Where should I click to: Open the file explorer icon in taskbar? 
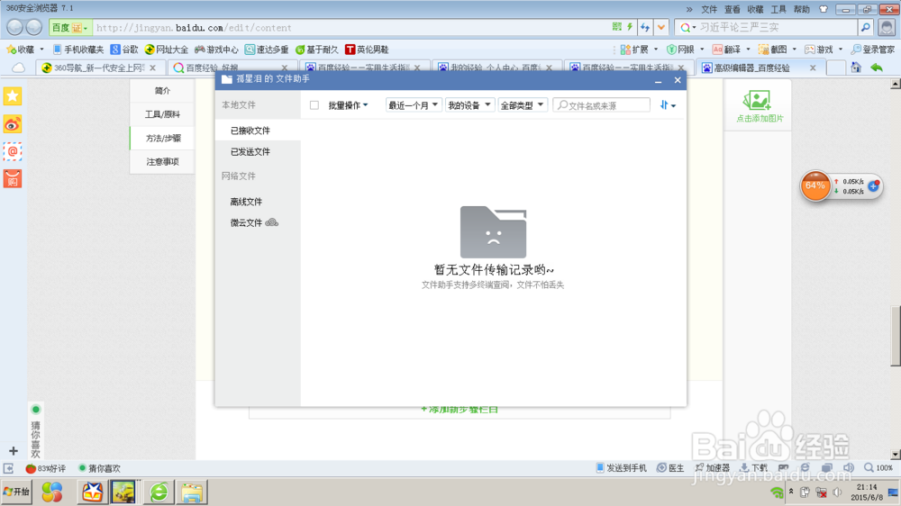tap(192, 492)
